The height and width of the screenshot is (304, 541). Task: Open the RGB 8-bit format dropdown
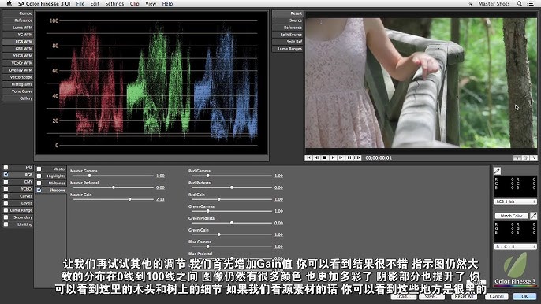[x=516, y=202]
